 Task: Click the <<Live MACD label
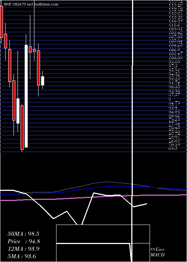tap(157, 252)
